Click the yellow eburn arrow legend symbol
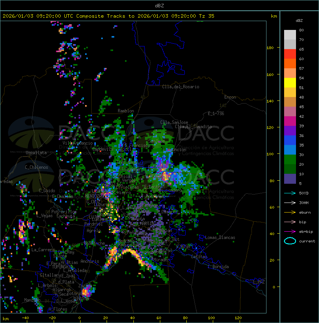Viewport: 319px width, 323px height. pos(290,213)
